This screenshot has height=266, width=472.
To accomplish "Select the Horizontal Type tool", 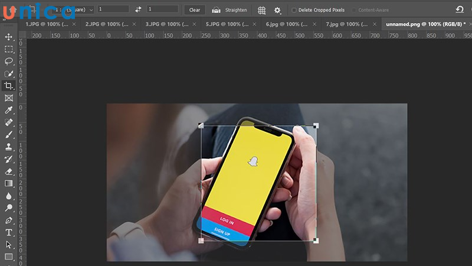I will (x=9, y=232).
